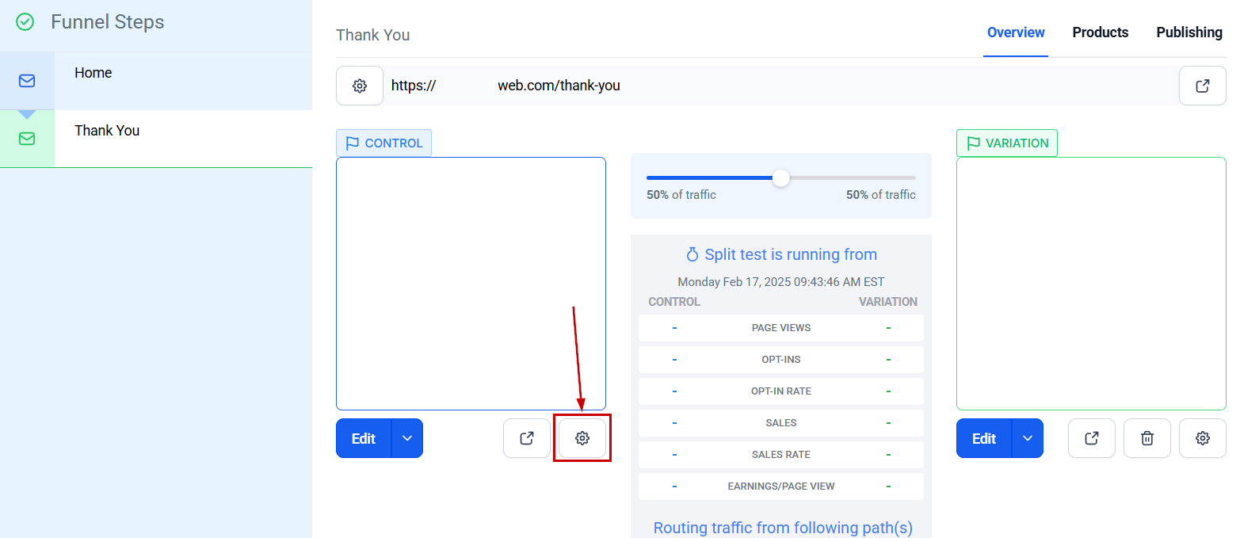This screenshot has width=1240, height=538.
Task: Click the Control page preview thumbnail
Action: tap(471, 284)
